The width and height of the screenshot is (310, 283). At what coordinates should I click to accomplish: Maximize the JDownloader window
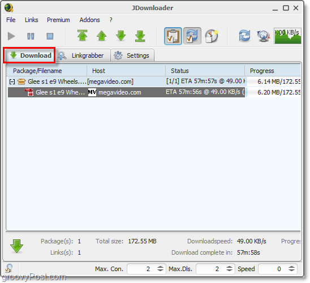tap(286, 8)
